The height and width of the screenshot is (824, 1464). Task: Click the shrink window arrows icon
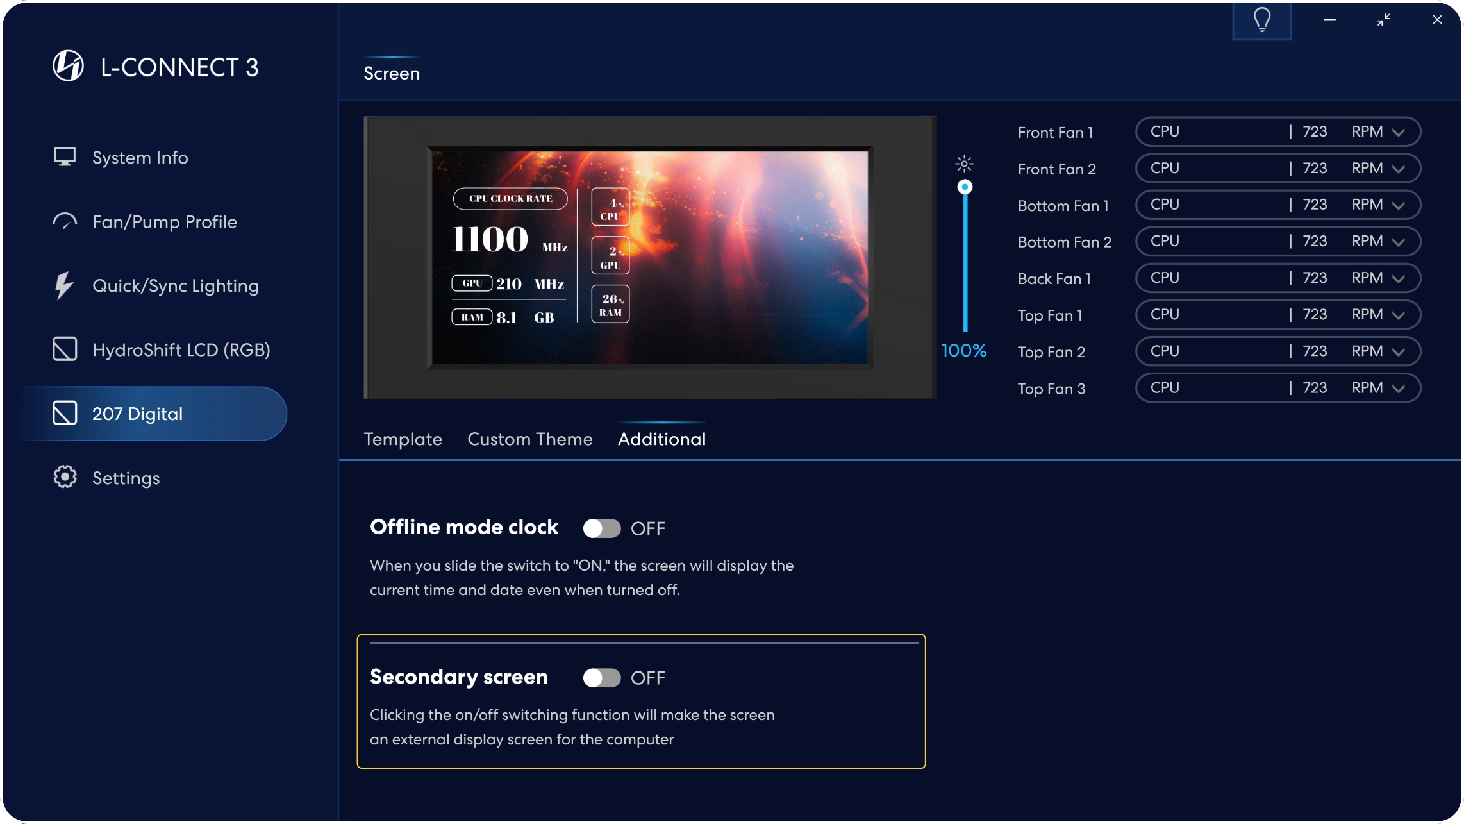tap(1383, 20)
